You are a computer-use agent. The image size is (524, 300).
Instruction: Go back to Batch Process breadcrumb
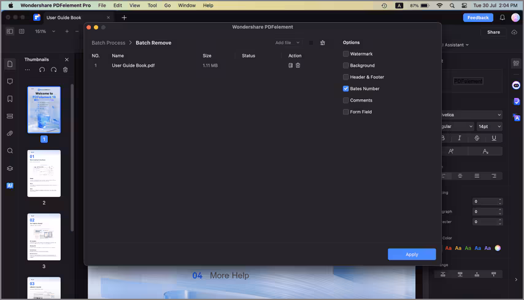pyautogui.click(x=108, y=43)
